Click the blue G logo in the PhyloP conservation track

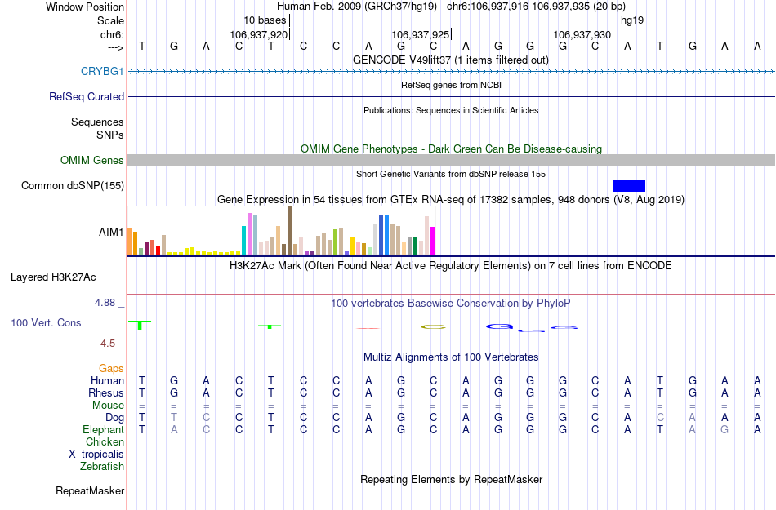point(499,326)
